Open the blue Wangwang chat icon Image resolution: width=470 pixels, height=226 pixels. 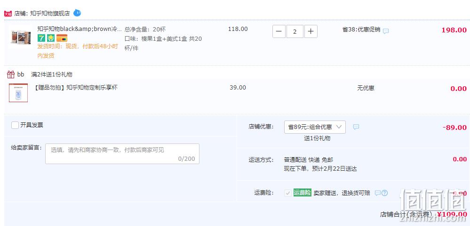pos(77,13)
